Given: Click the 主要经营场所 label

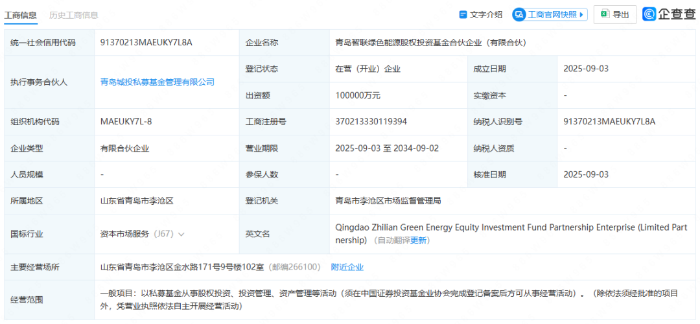Looking at the screenshot, I should tap(35, 268).
